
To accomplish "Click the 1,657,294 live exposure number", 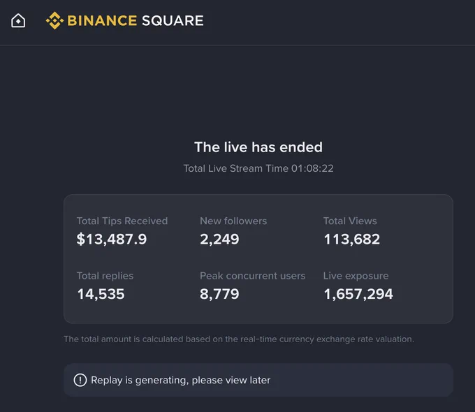I will click(358, 294).
